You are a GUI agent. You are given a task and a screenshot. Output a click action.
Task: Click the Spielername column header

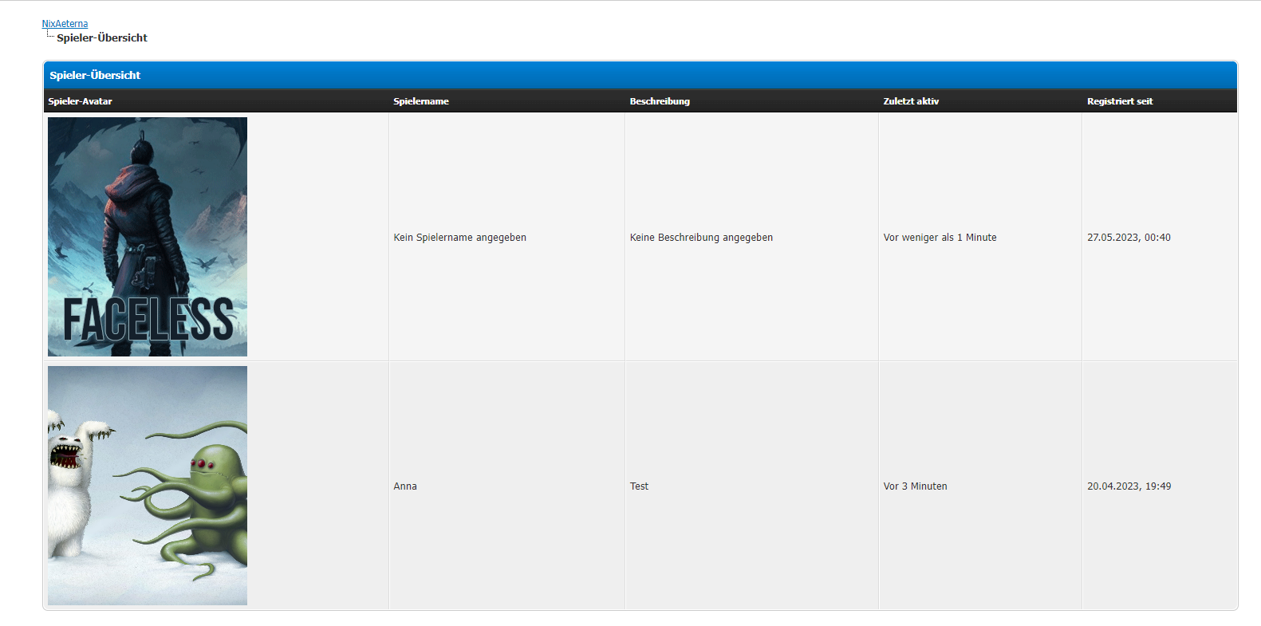(x=421, y=101)
